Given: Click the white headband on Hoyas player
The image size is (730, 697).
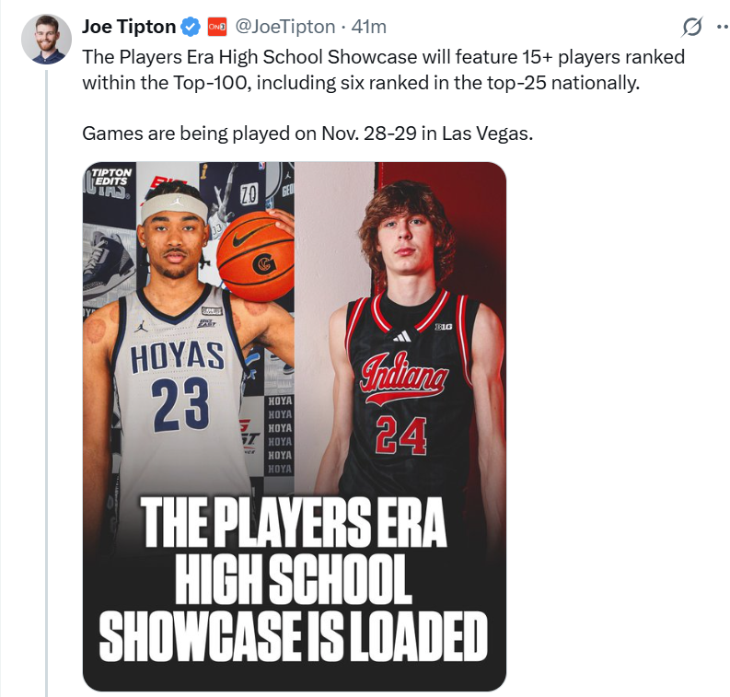Looking at the screenshot, I should (x=174, y=203).
